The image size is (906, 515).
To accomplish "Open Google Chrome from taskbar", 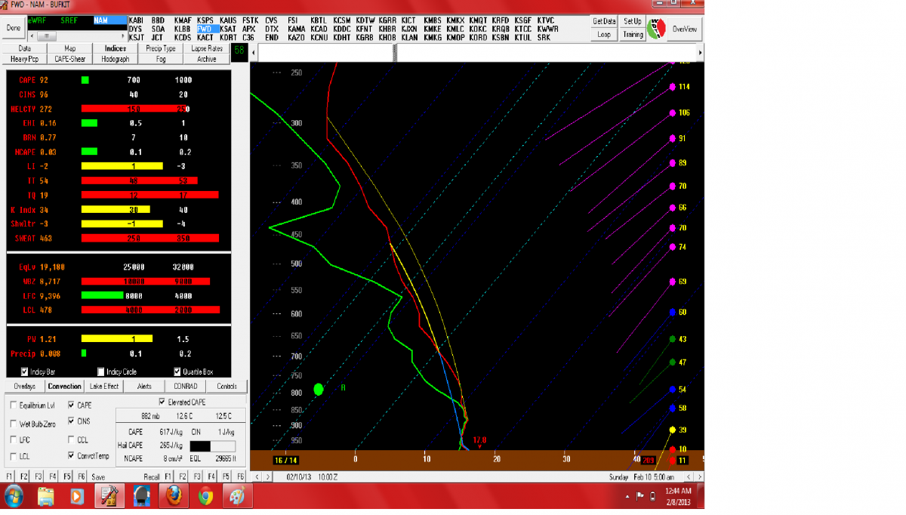I will (205, 497).
